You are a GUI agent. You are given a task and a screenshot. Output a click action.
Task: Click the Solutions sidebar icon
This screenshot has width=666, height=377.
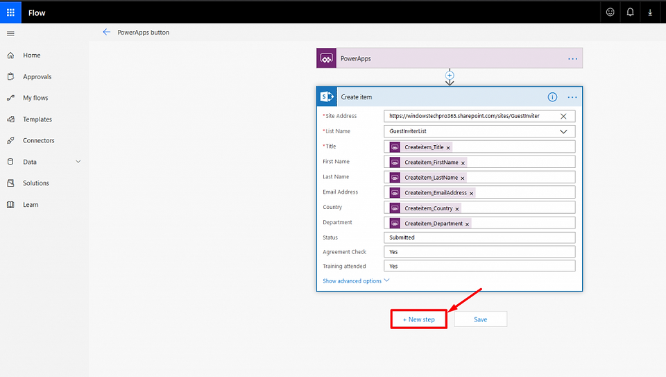point(10,183)
